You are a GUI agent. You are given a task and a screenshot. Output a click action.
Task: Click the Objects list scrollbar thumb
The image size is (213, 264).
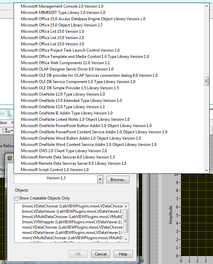click(126, 221)
